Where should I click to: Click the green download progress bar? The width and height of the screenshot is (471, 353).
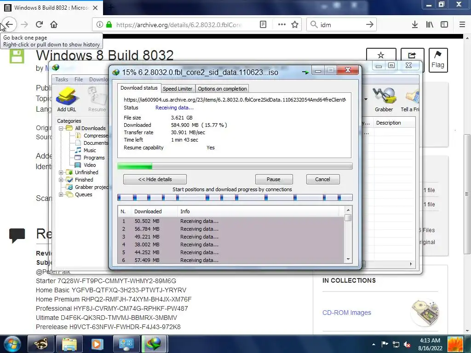[x=235, y=166]
